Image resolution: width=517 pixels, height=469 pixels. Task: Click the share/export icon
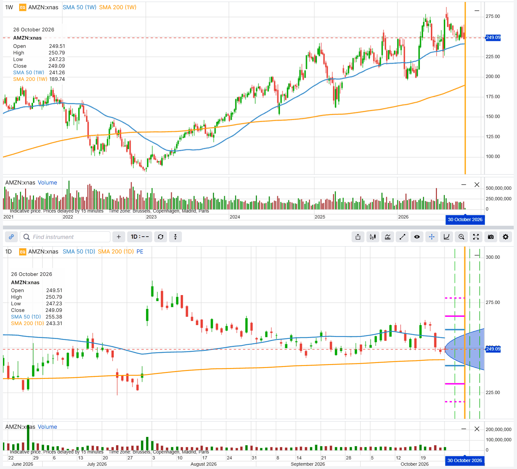(x=358, y=237)
